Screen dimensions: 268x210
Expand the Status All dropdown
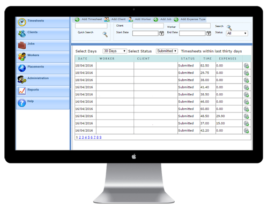point(237,33)
